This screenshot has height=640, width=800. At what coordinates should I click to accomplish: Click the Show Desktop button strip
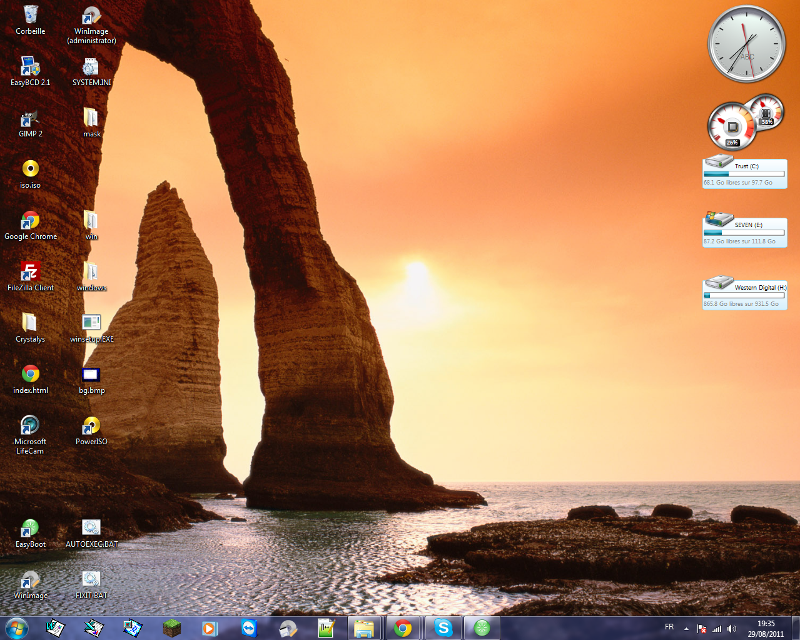pyautogui.click(x=795, y=627)
